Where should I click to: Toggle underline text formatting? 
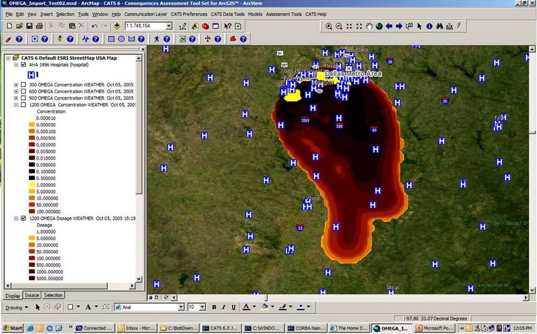pyautogui.click(x=234, y=307)
